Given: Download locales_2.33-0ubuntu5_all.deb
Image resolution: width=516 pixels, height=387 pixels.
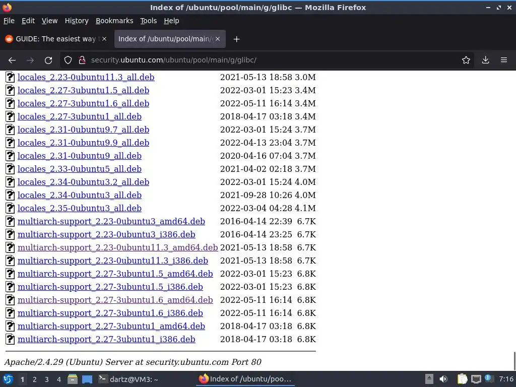Looking at the screenshot, I should click(80, 169).
